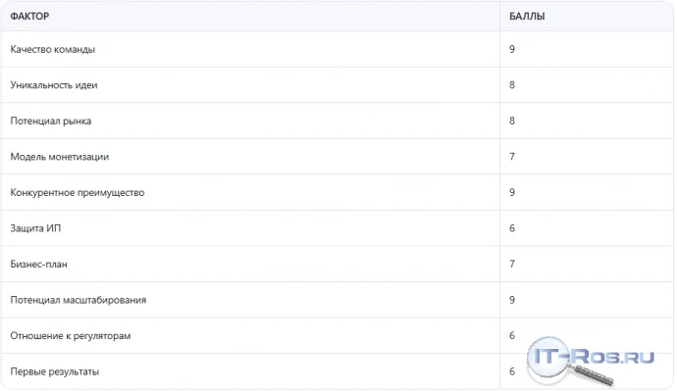Image resolution: width=677 pixels, height=391 pixels.
Task: Click score 9 for Потенциал масштабирования
Action: click(512, 300)
